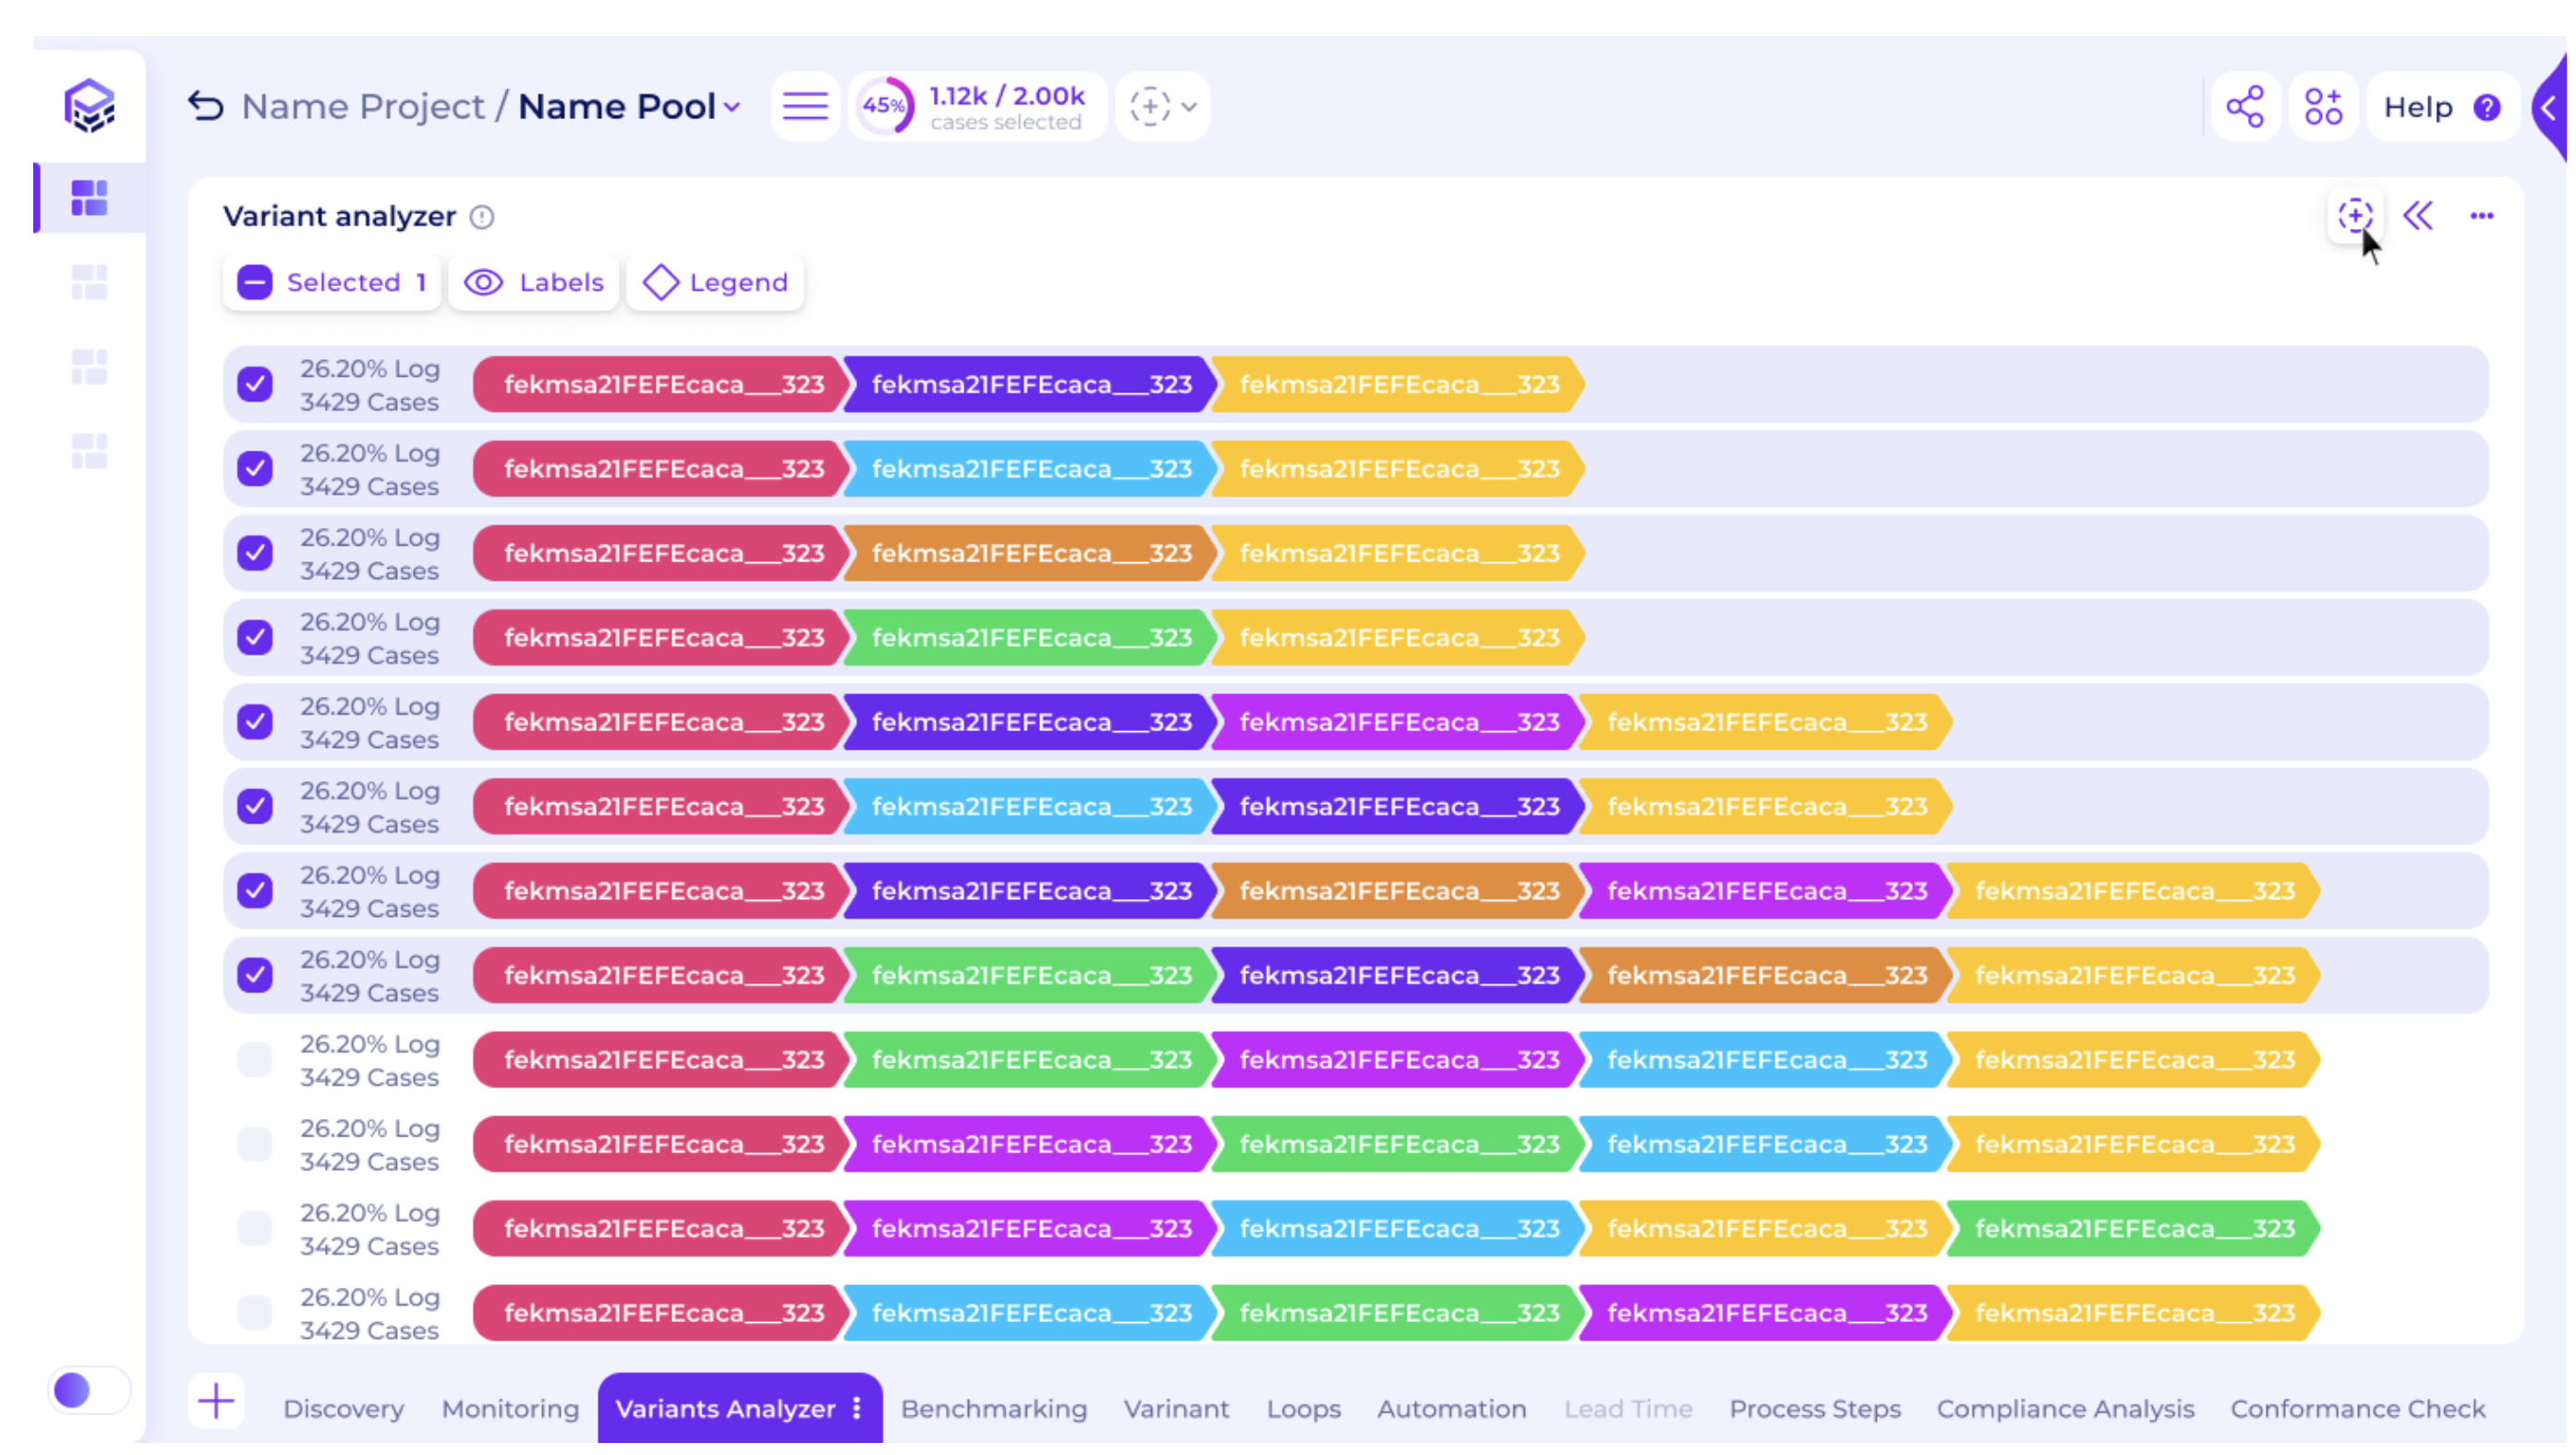Open the three-dot panel options menu

click(2482, 216)
